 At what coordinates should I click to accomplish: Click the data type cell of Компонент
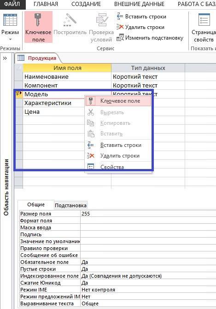click(148, 85)
